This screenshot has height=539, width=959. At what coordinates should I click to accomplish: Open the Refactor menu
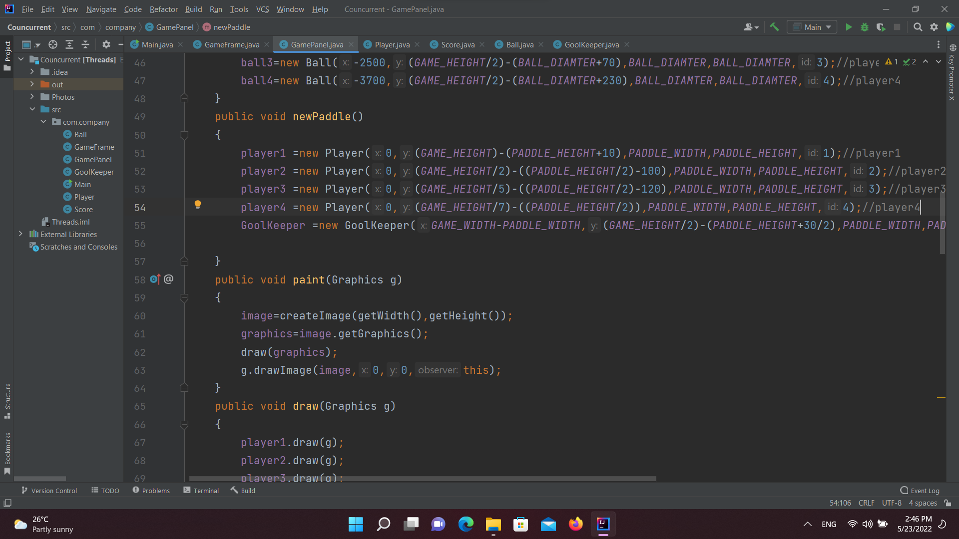163,9
